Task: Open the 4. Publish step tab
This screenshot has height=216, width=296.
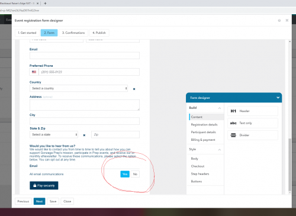Action: pyautogui.click(x=99, y=33)
